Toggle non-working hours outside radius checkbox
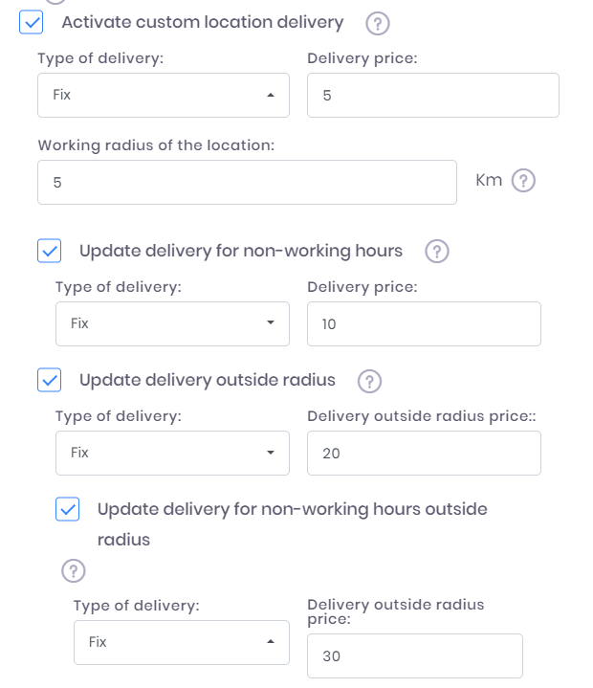 click(x=67, y=509)
